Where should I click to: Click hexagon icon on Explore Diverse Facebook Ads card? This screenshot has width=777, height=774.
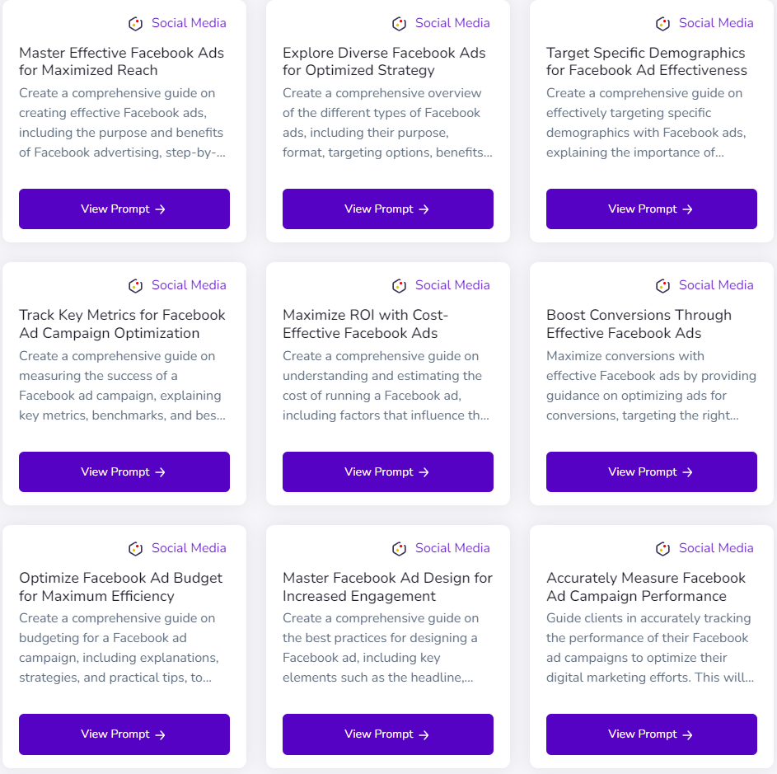(x=400, y=24)
